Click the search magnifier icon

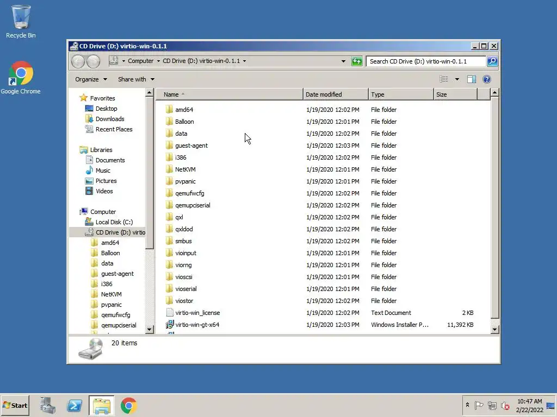point(492,61)
